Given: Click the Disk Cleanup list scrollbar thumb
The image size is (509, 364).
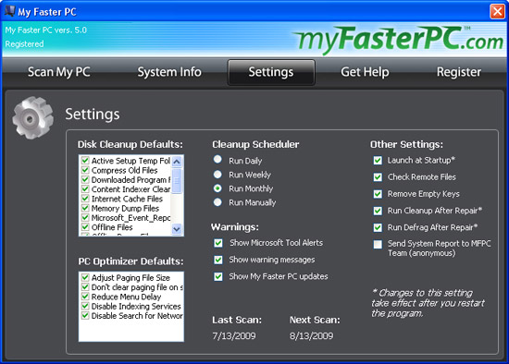Looking at the screenshot, I should pos(177,181).
